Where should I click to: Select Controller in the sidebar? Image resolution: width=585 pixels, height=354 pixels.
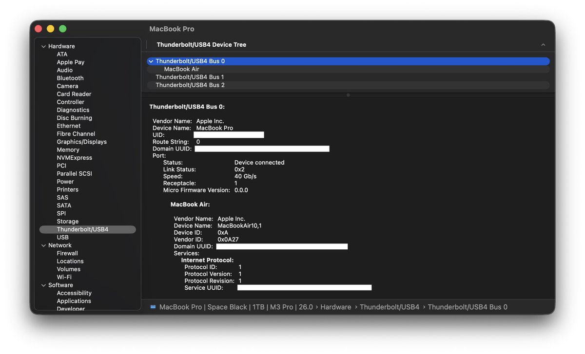click(x=71, y=102)
